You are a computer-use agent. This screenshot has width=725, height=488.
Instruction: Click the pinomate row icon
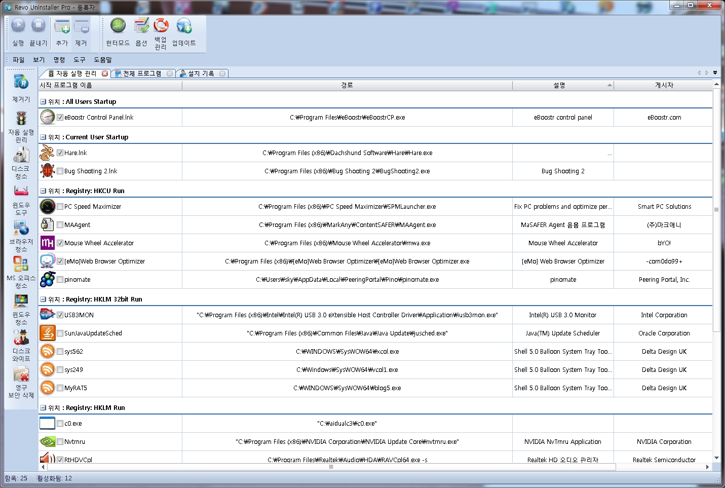pyautogui.click(x=47, y=279)
